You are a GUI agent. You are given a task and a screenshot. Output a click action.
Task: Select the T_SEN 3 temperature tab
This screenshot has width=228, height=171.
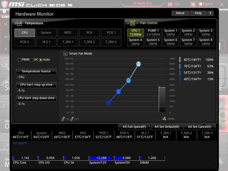(111, 42)
